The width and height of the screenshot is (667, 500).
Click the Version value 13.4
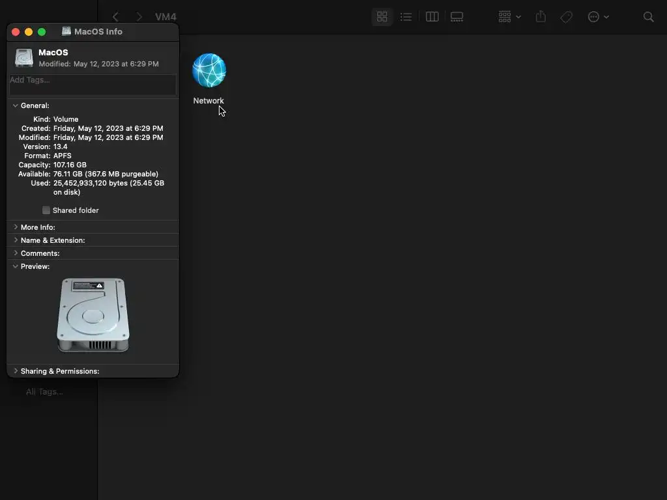(x=60, y=146)
